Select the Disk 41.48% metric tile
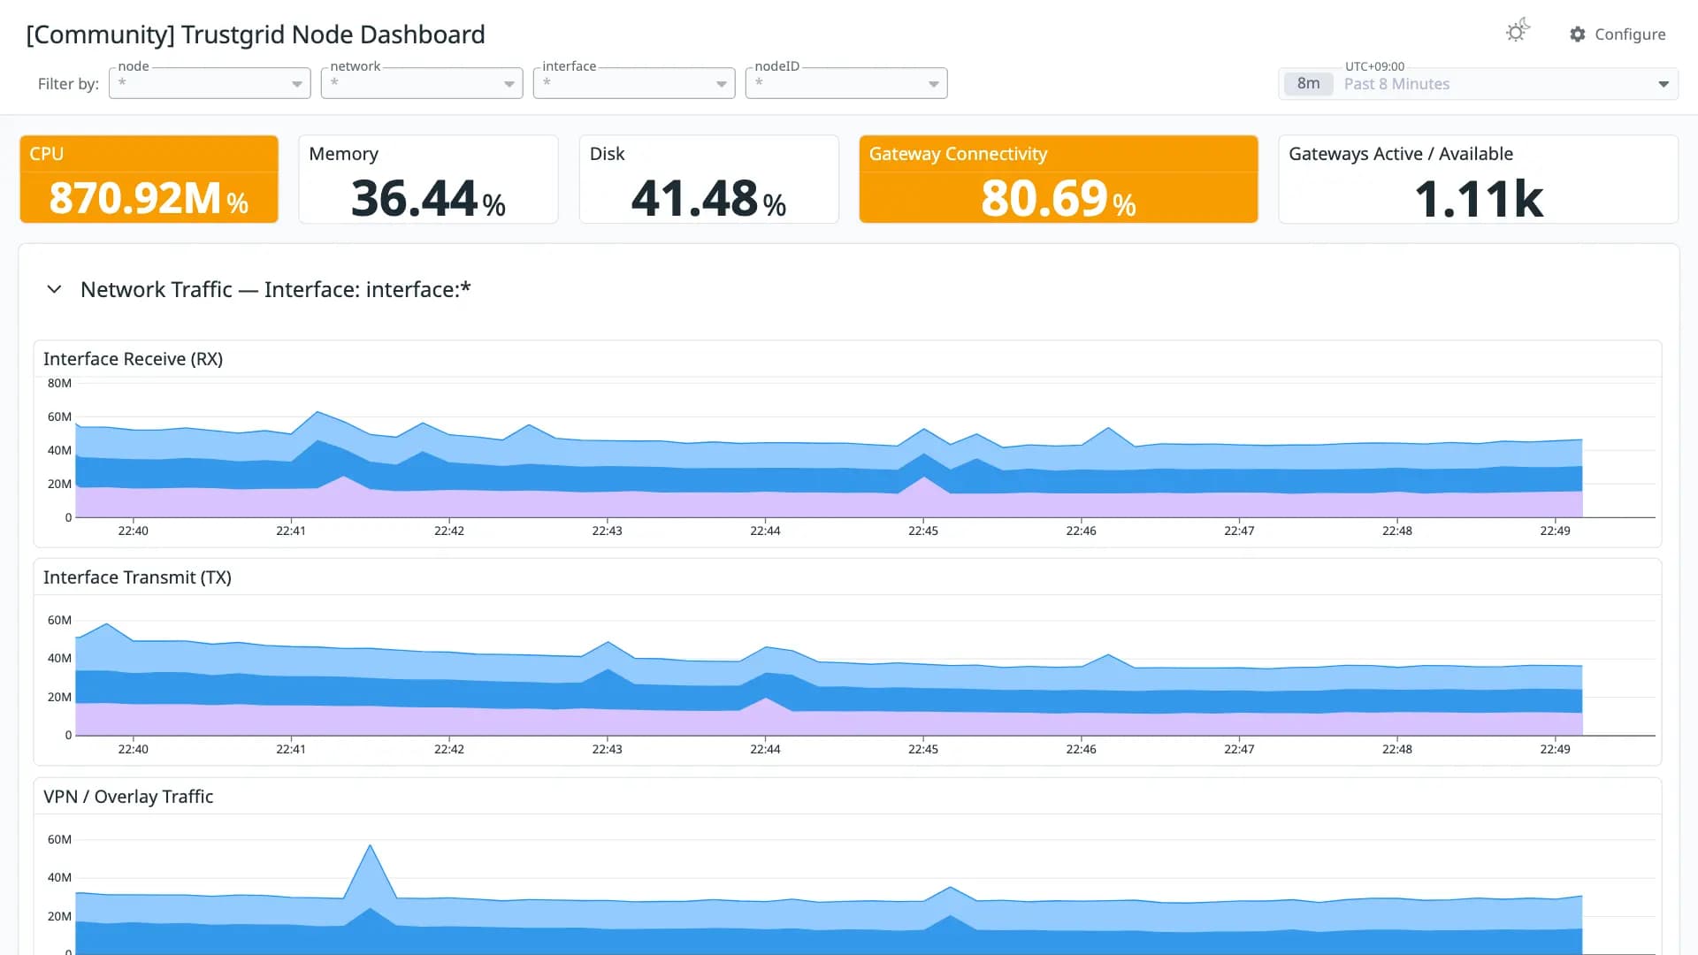Screen dimensions: 1698x955 708,179
